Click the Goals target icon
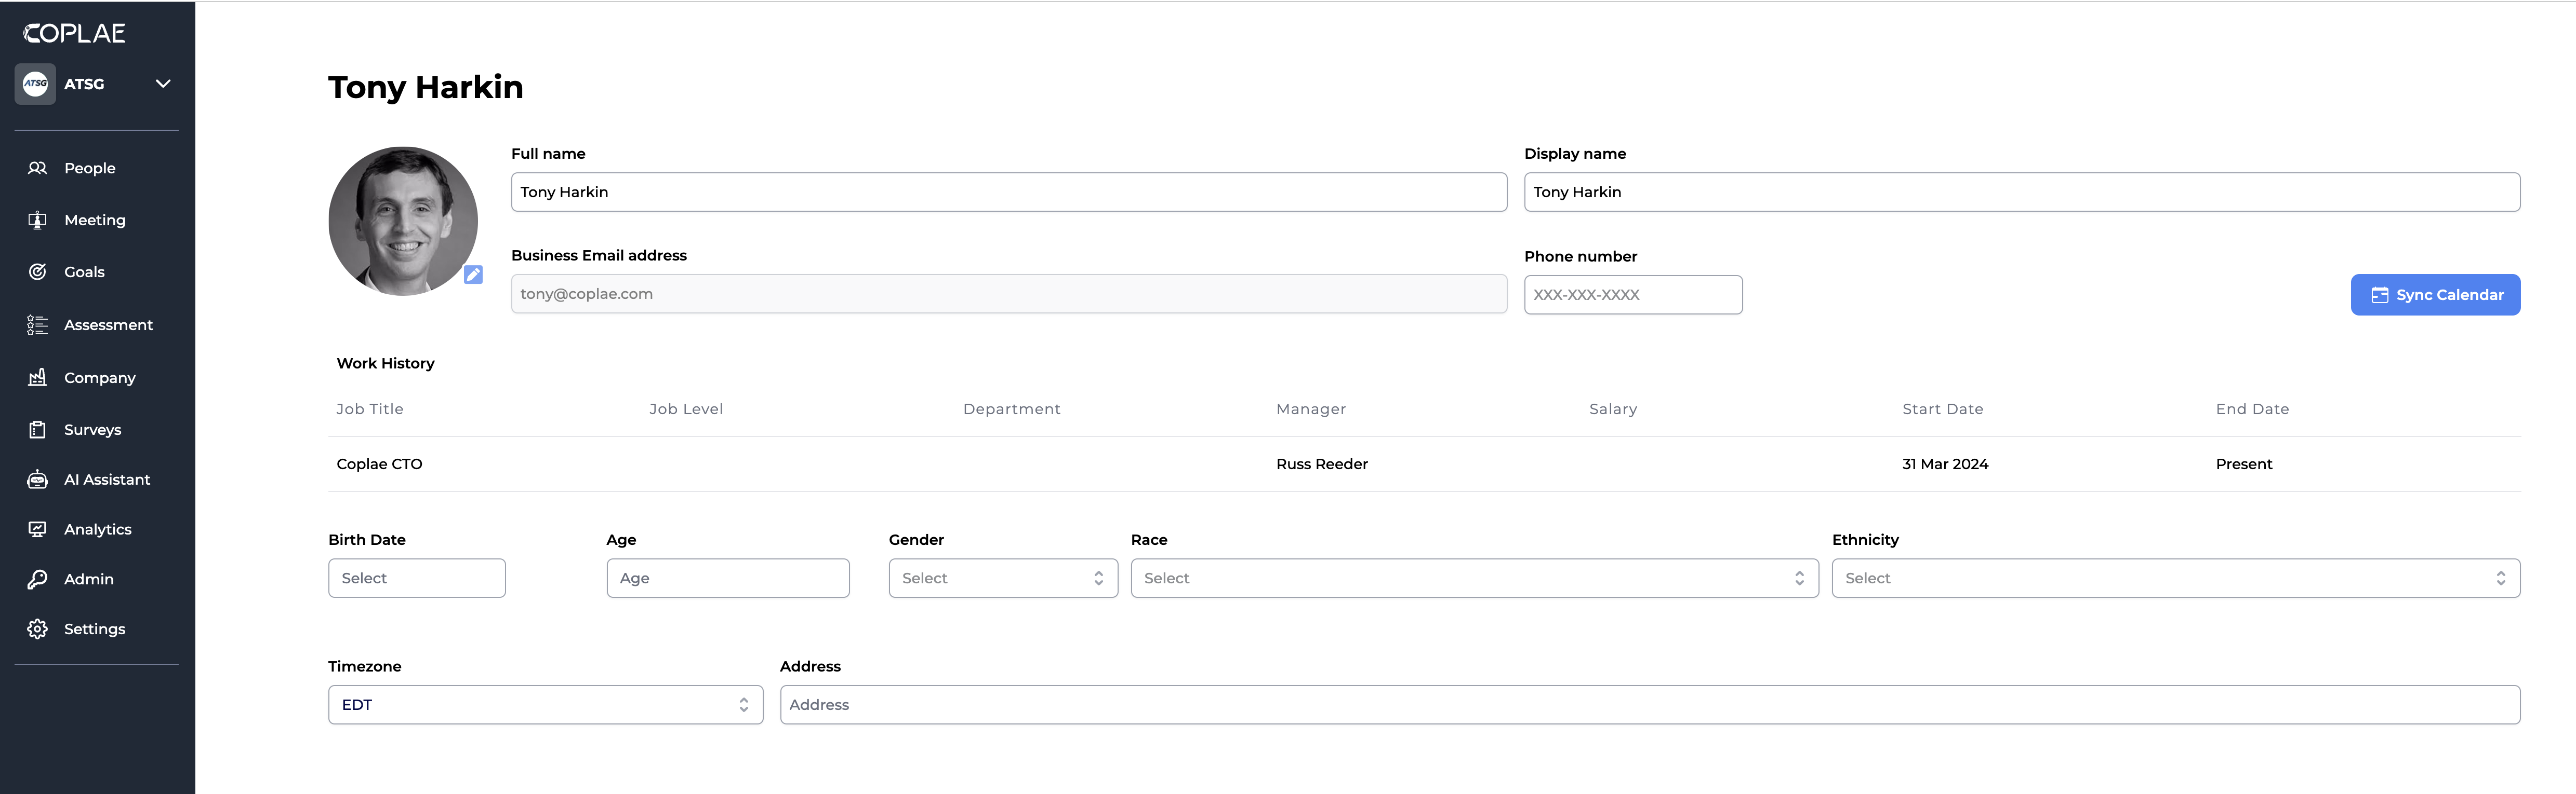Screen dimensions: 2576x794 click(37, 271)
